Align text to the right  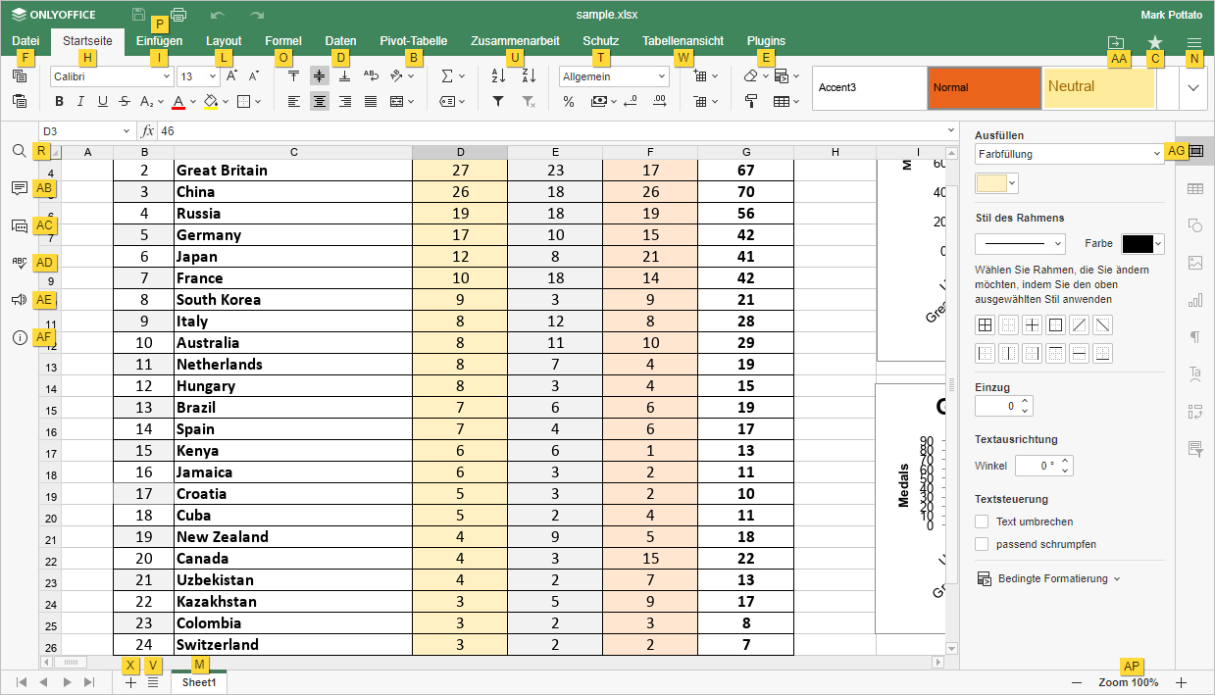click(345, 101)
